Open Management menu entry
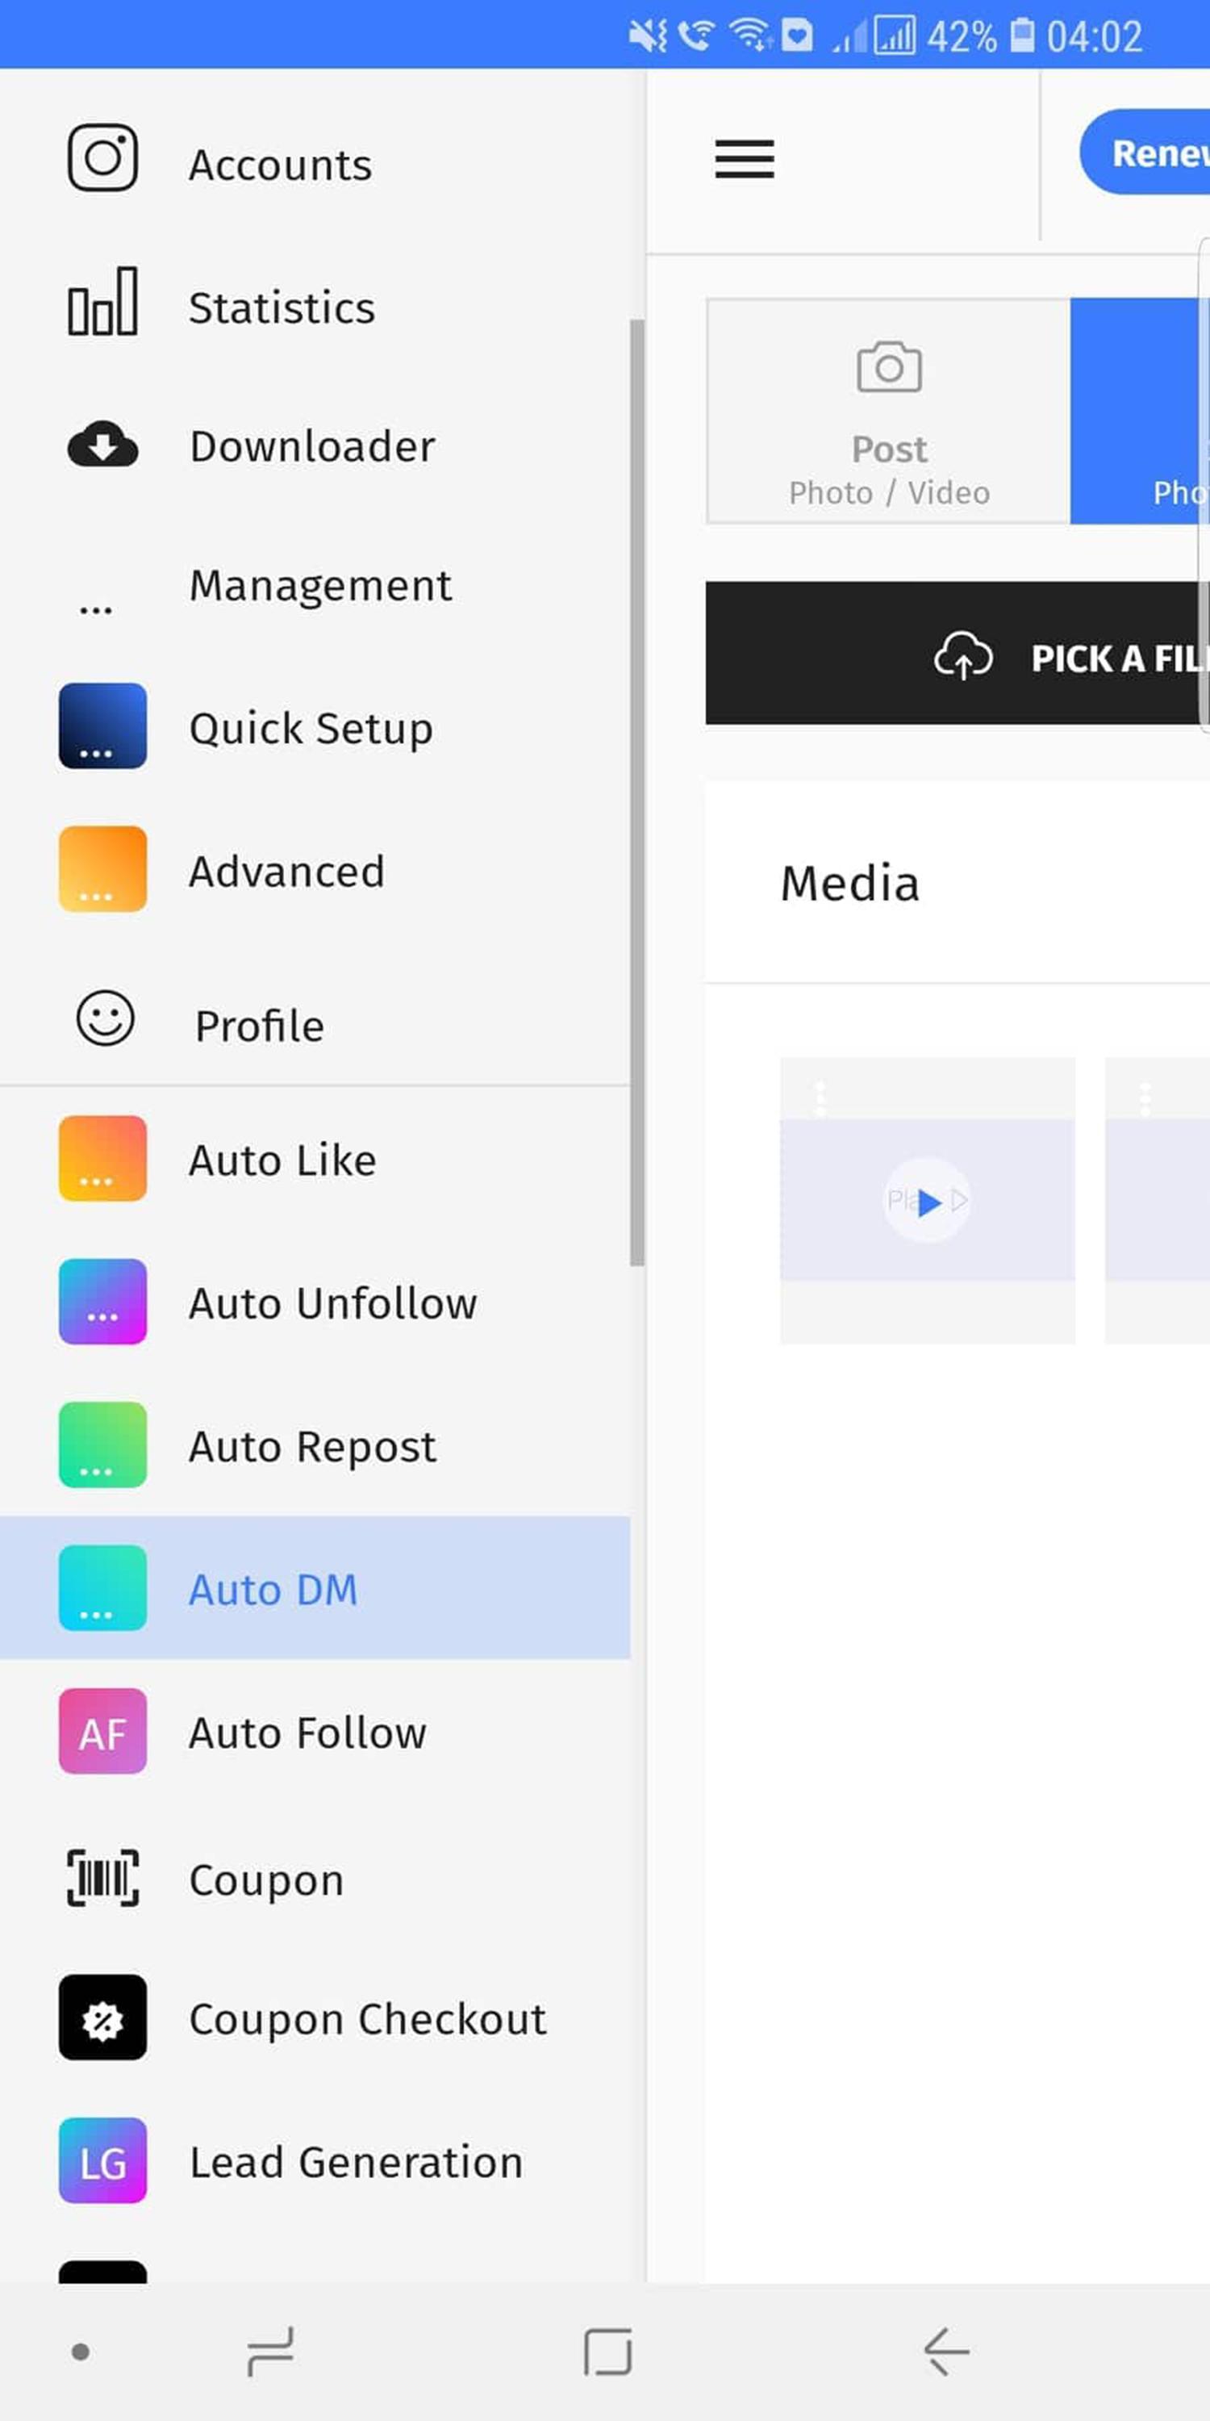 315,586
